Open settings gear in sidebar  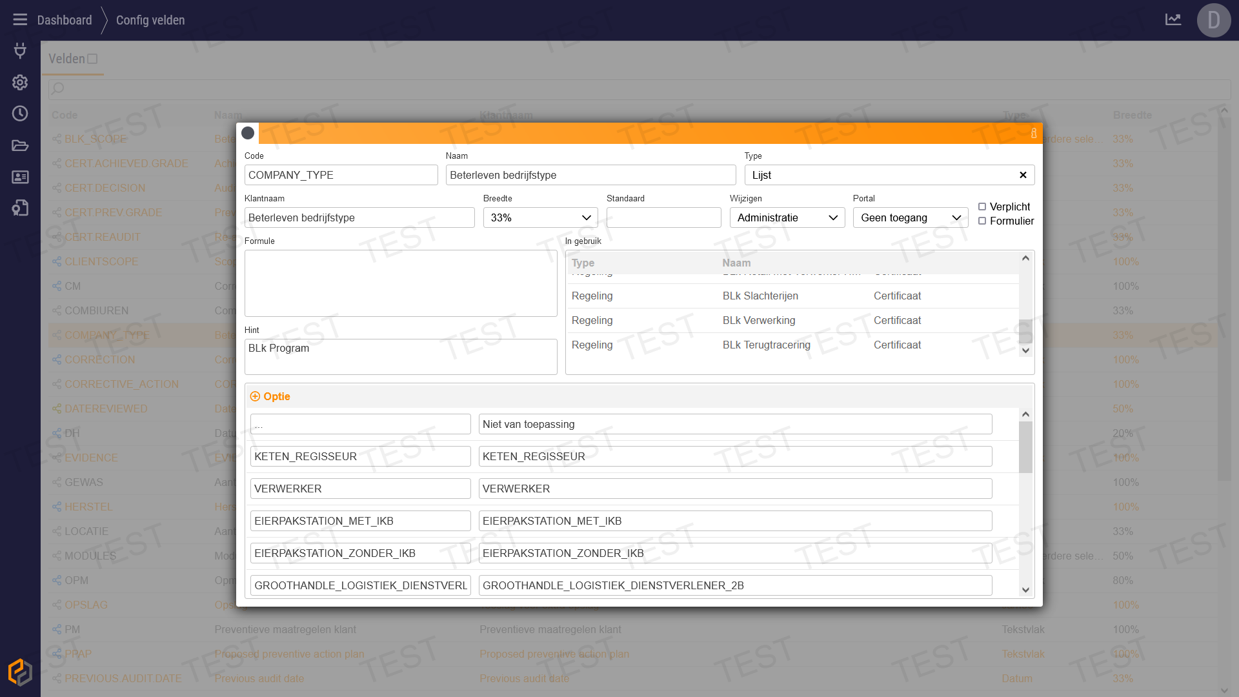point(20,82)
